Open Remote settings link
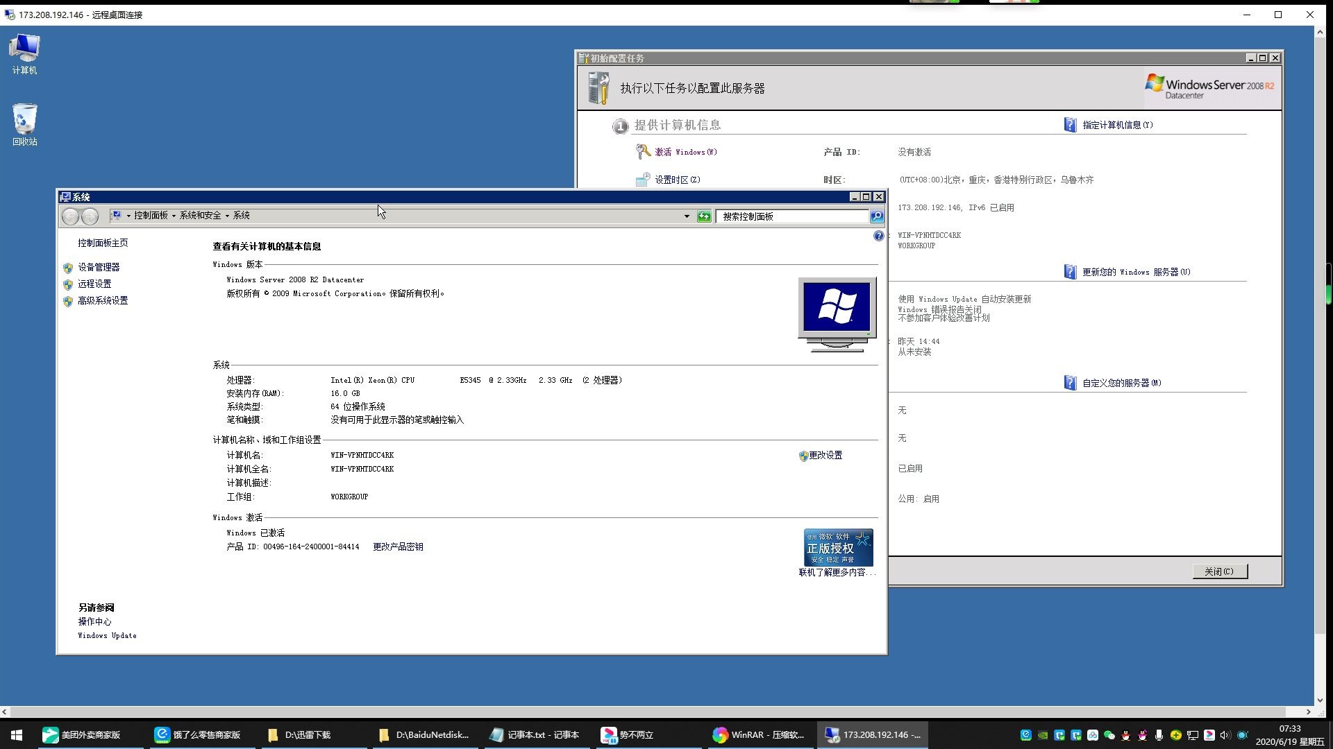 (x=94, y=284)
